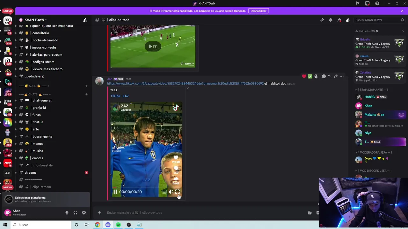Open Spotify from the taskbar
The width and height of the screenshot is (408, 229).
pos(118,225)
